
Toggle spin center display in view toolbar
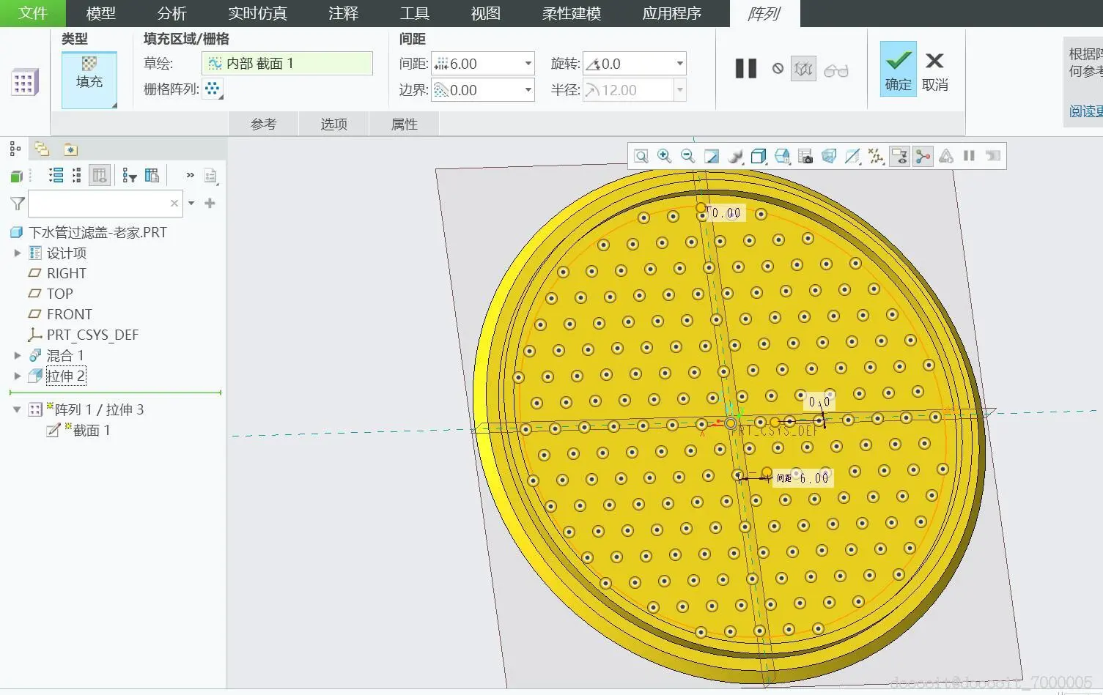[x=923, y=156]
